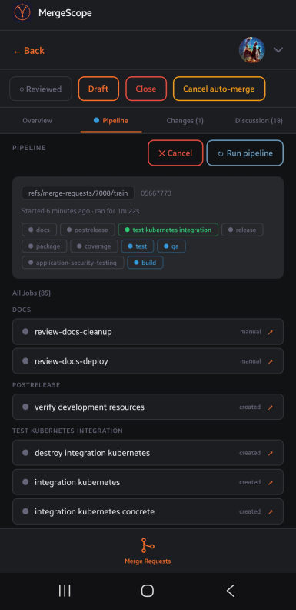Viewport: 296px width, 610px height.
Task: Tap the MergeScope logo icon
Action: [x=22, y=13]
